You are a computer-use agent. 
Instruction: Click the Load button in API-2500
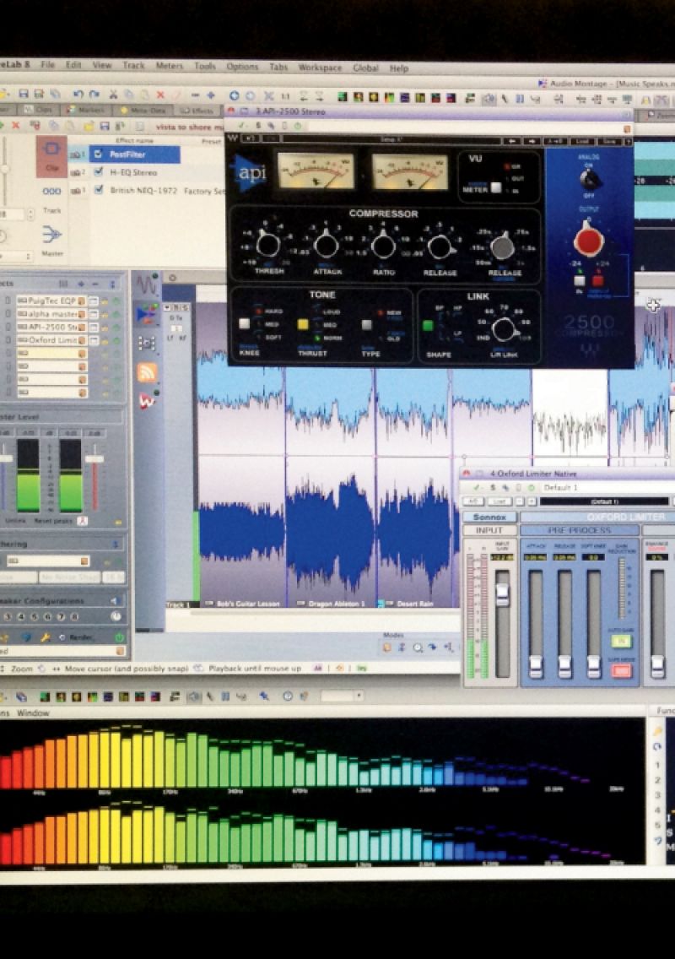[x=582, y=140]
